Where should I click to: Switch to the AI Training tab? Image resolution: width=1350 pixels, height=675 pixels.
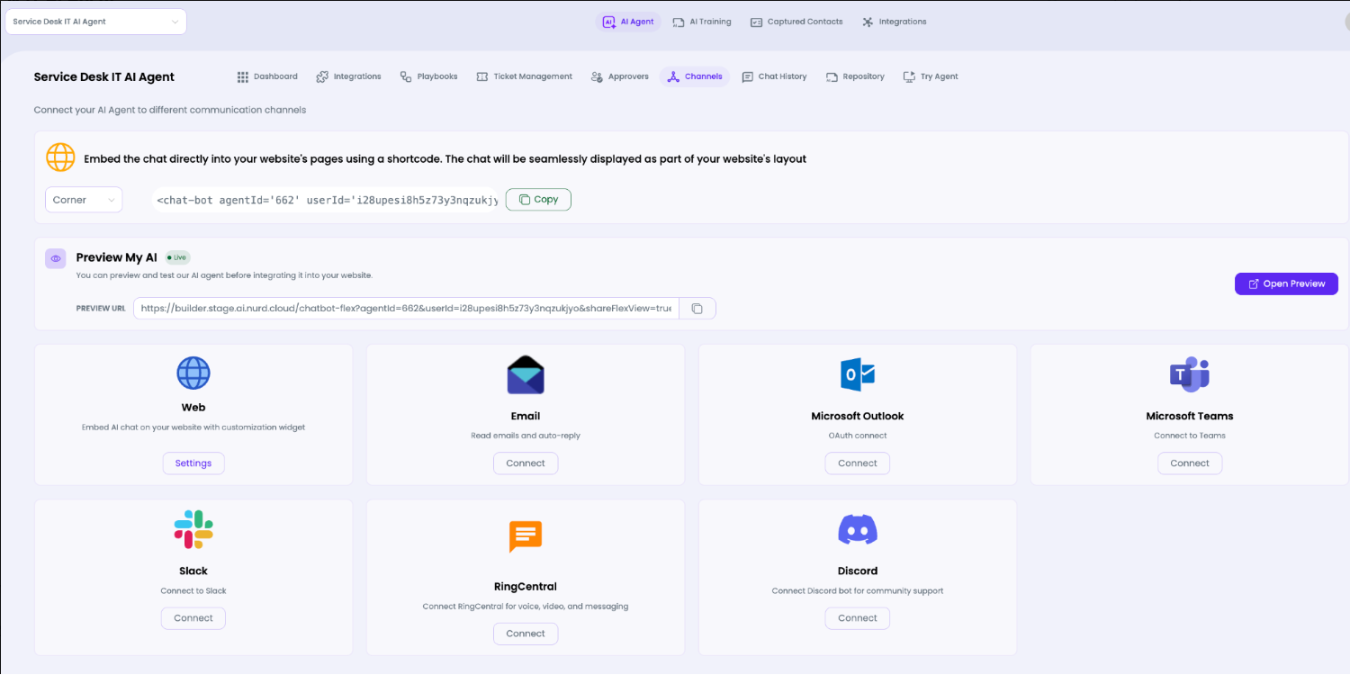(x=702, y=22)
